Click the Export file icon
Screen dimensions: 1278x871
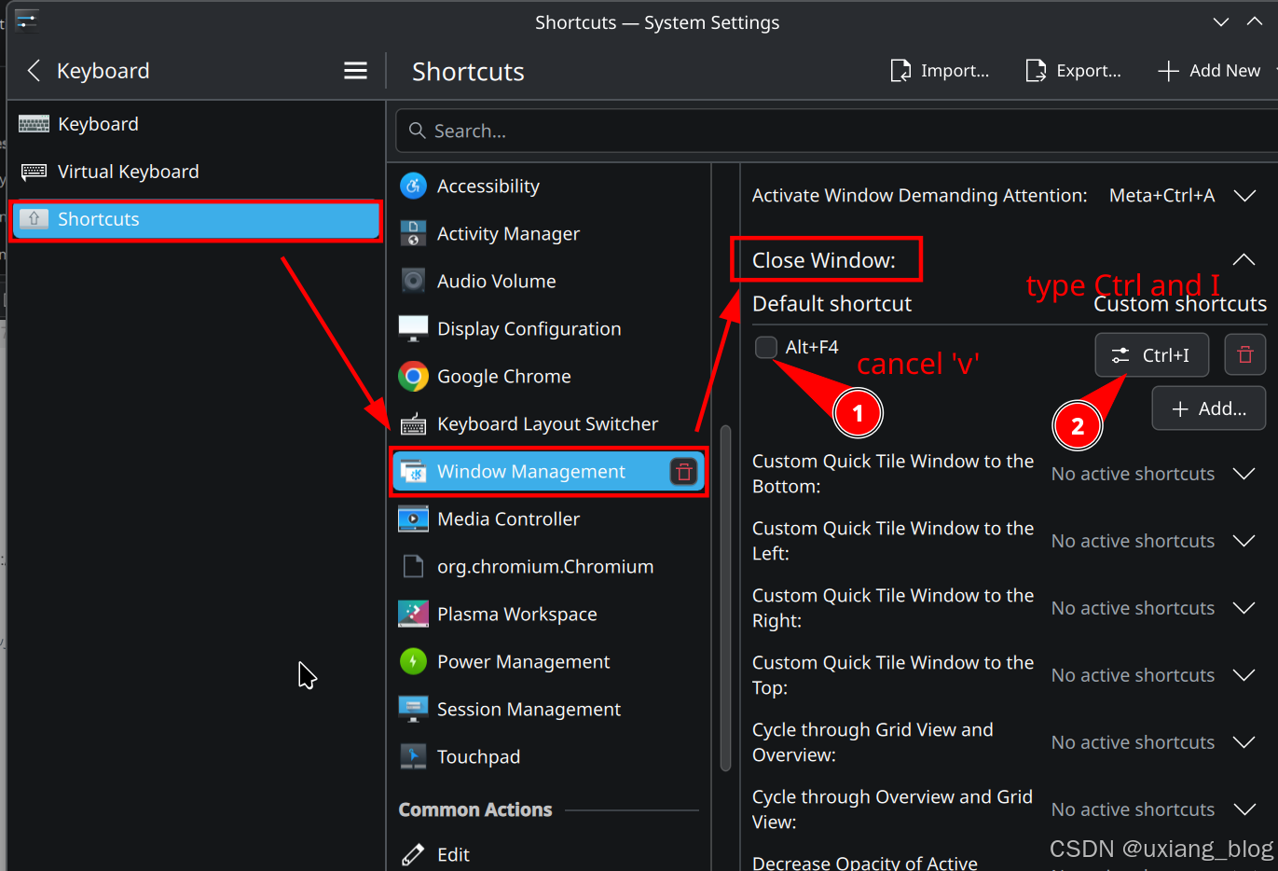(1036, 71)
